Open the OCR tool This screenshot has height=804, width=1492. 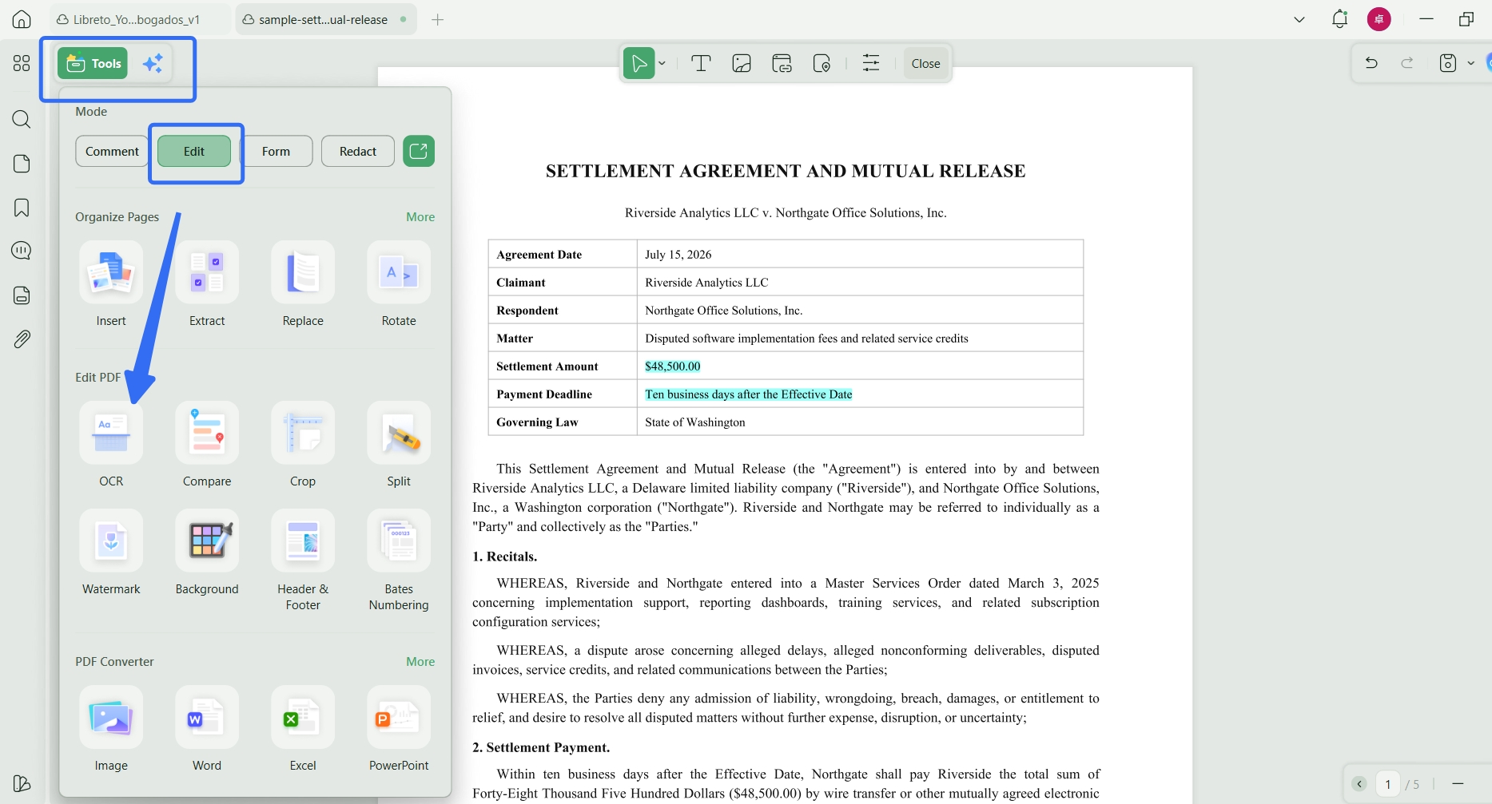pyautogui.click(x=111, y=433)
